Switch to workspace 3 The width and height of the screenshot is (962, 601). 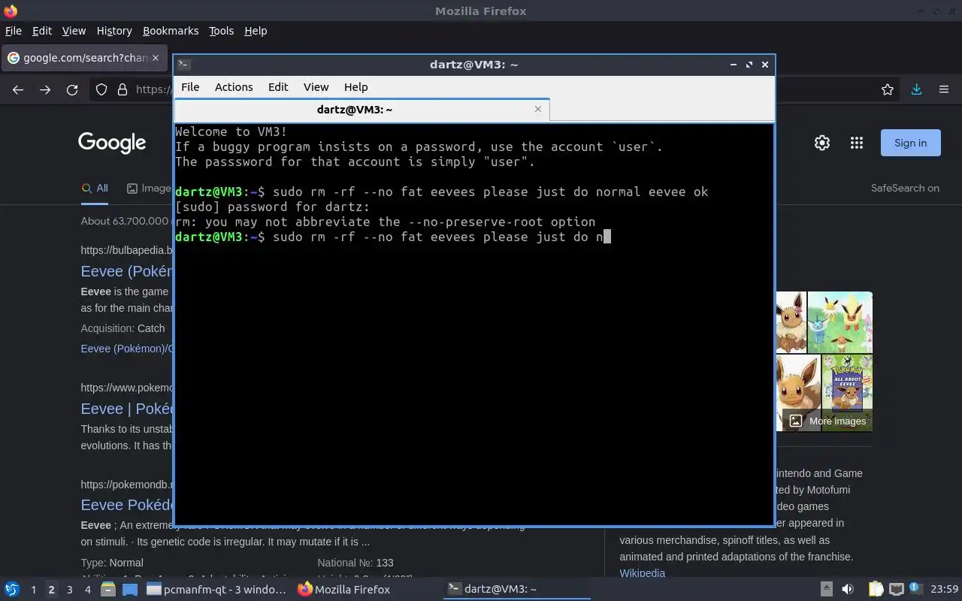point(69,590)
